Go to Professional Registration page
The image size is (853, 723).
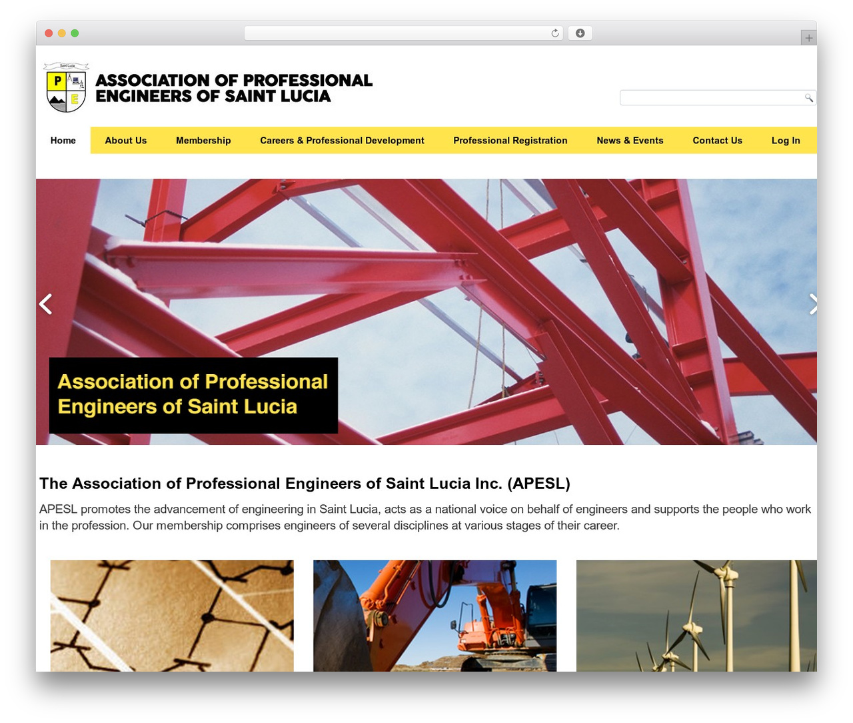510,141
